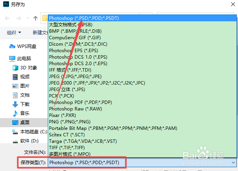Open the 下载 folder

click(x=21, y=104)
